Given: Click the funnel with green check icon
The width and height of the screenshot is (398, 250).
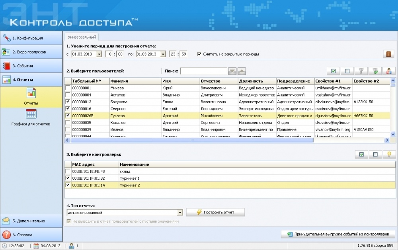Looking at the screenshot, I should (375, 71).
